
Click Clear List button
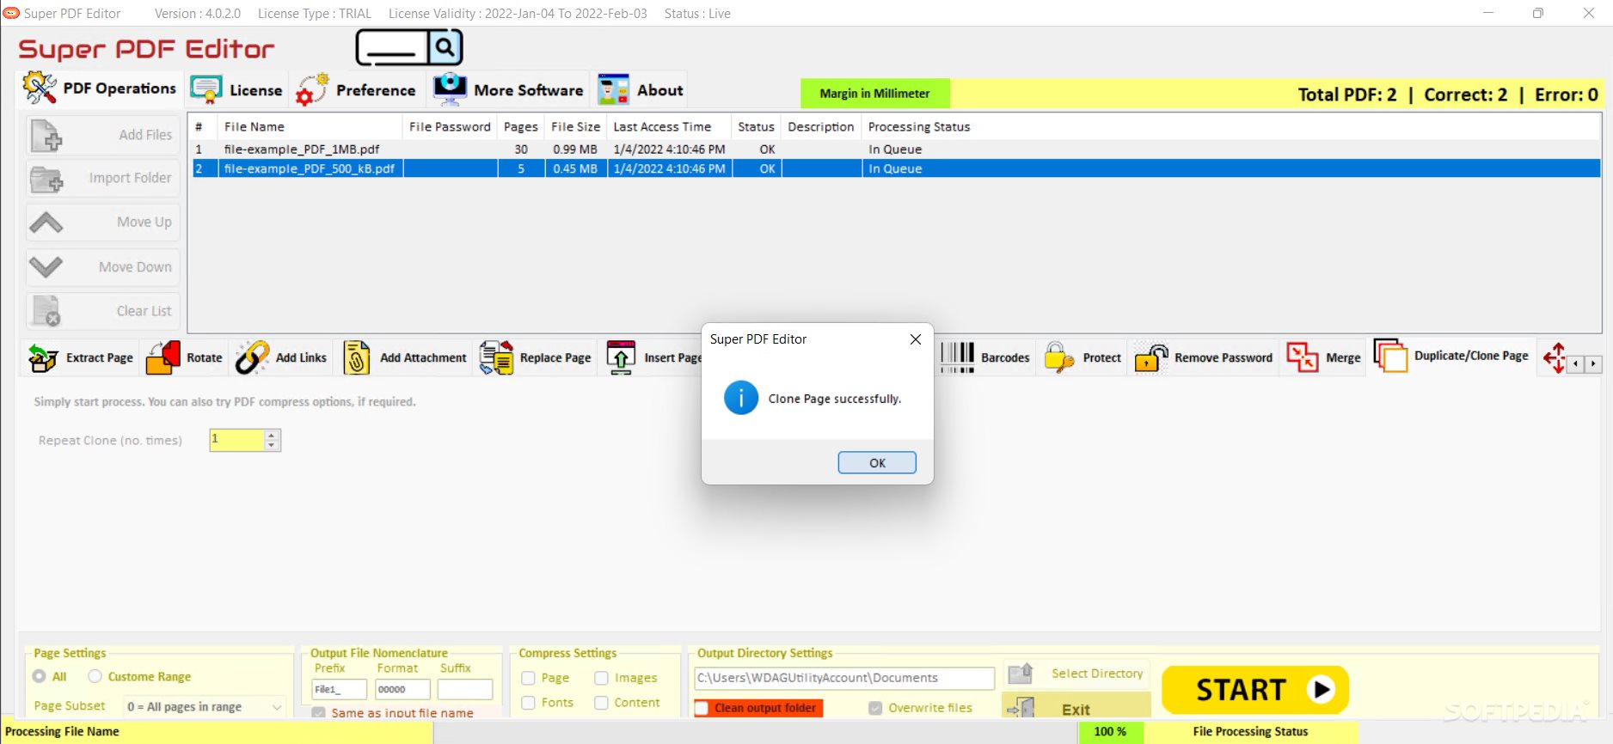(102, 310)
